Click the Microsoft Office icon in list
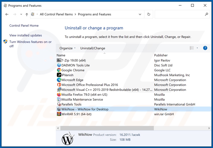Screen dimensions: 213x148 pyautogui.click(x=59, y=85)
